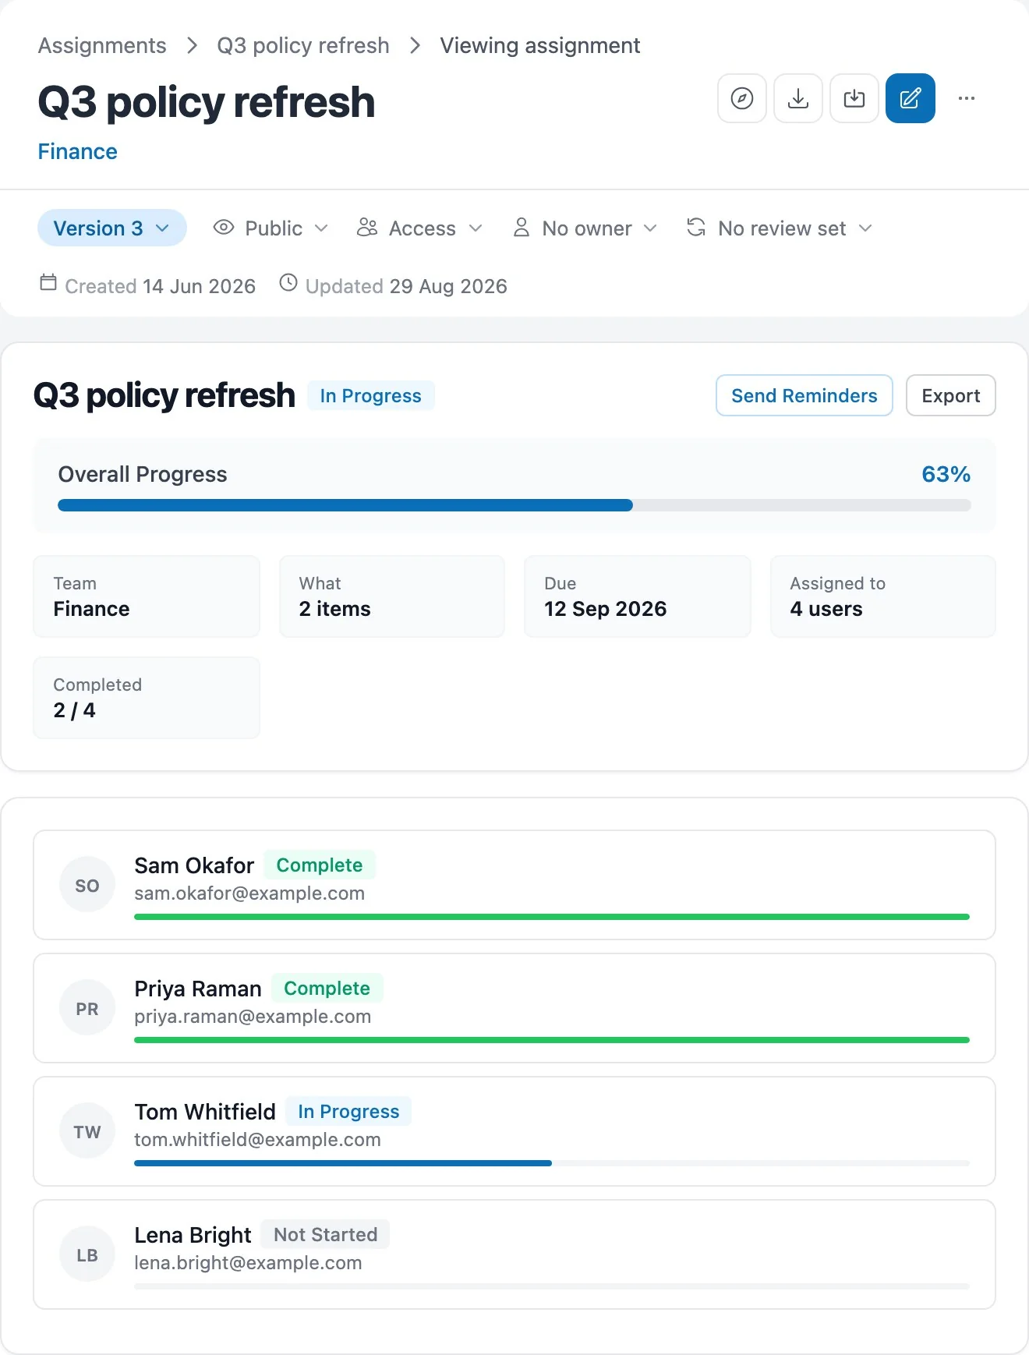This screenshot has width=1029, height=1355.
Task: Click the Export button
Action: click(x=951, y=395)
